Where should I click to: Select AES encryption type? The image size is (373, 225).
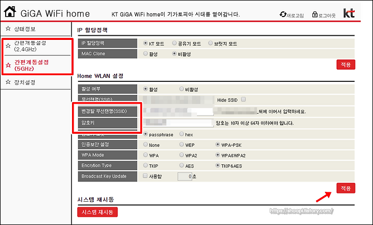click(x=181, y=165)
